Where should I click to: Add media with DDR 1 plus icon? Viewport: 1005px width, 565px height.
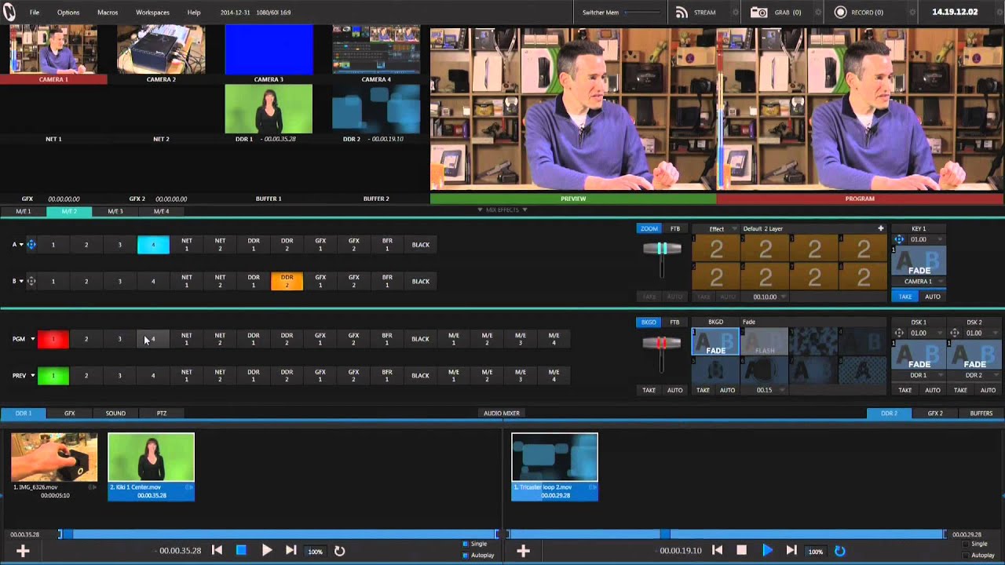[23, 551]
